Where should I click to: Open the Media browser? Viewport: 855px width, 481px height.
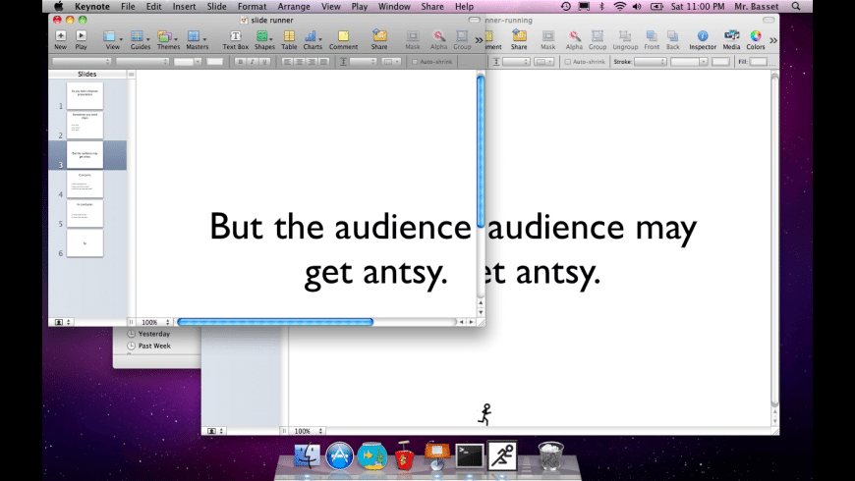(x=731, y=37)
